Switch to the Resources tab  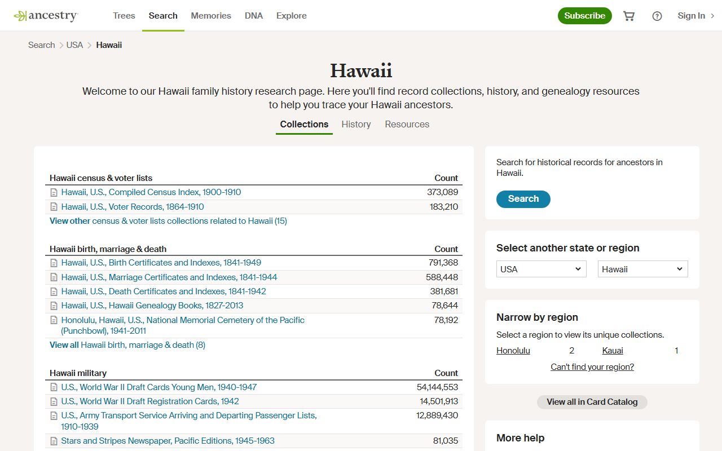[x=407, y=124]
